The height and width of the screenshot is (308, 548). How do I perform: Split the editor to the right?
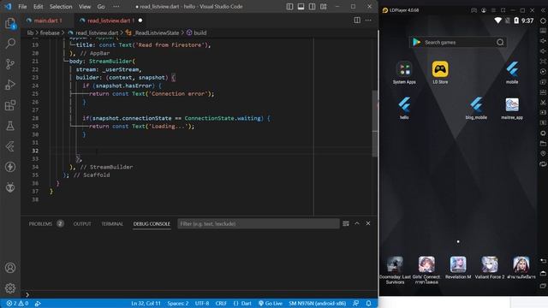click(357, 21)
